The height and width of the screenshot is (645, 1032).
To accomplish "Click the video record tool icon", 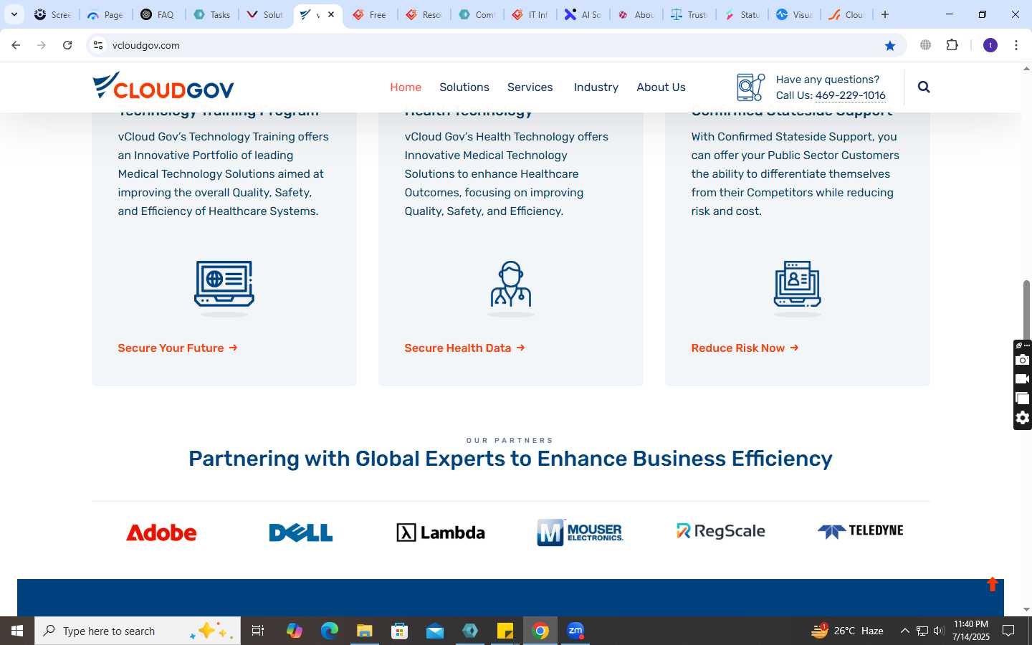I will point(1023,379).
